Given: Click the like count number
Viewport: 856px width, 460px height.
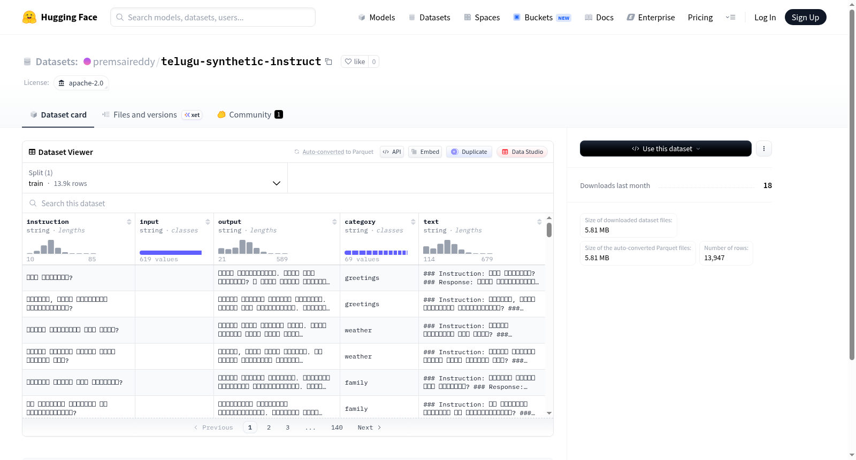Looking at the screenshot, I should tap(374, 62).
